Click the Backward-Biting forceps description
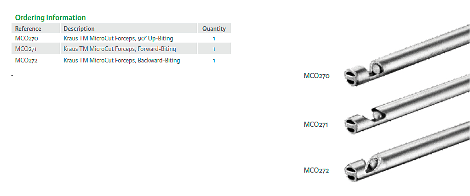The image size is (470, 196). [122, 60]
